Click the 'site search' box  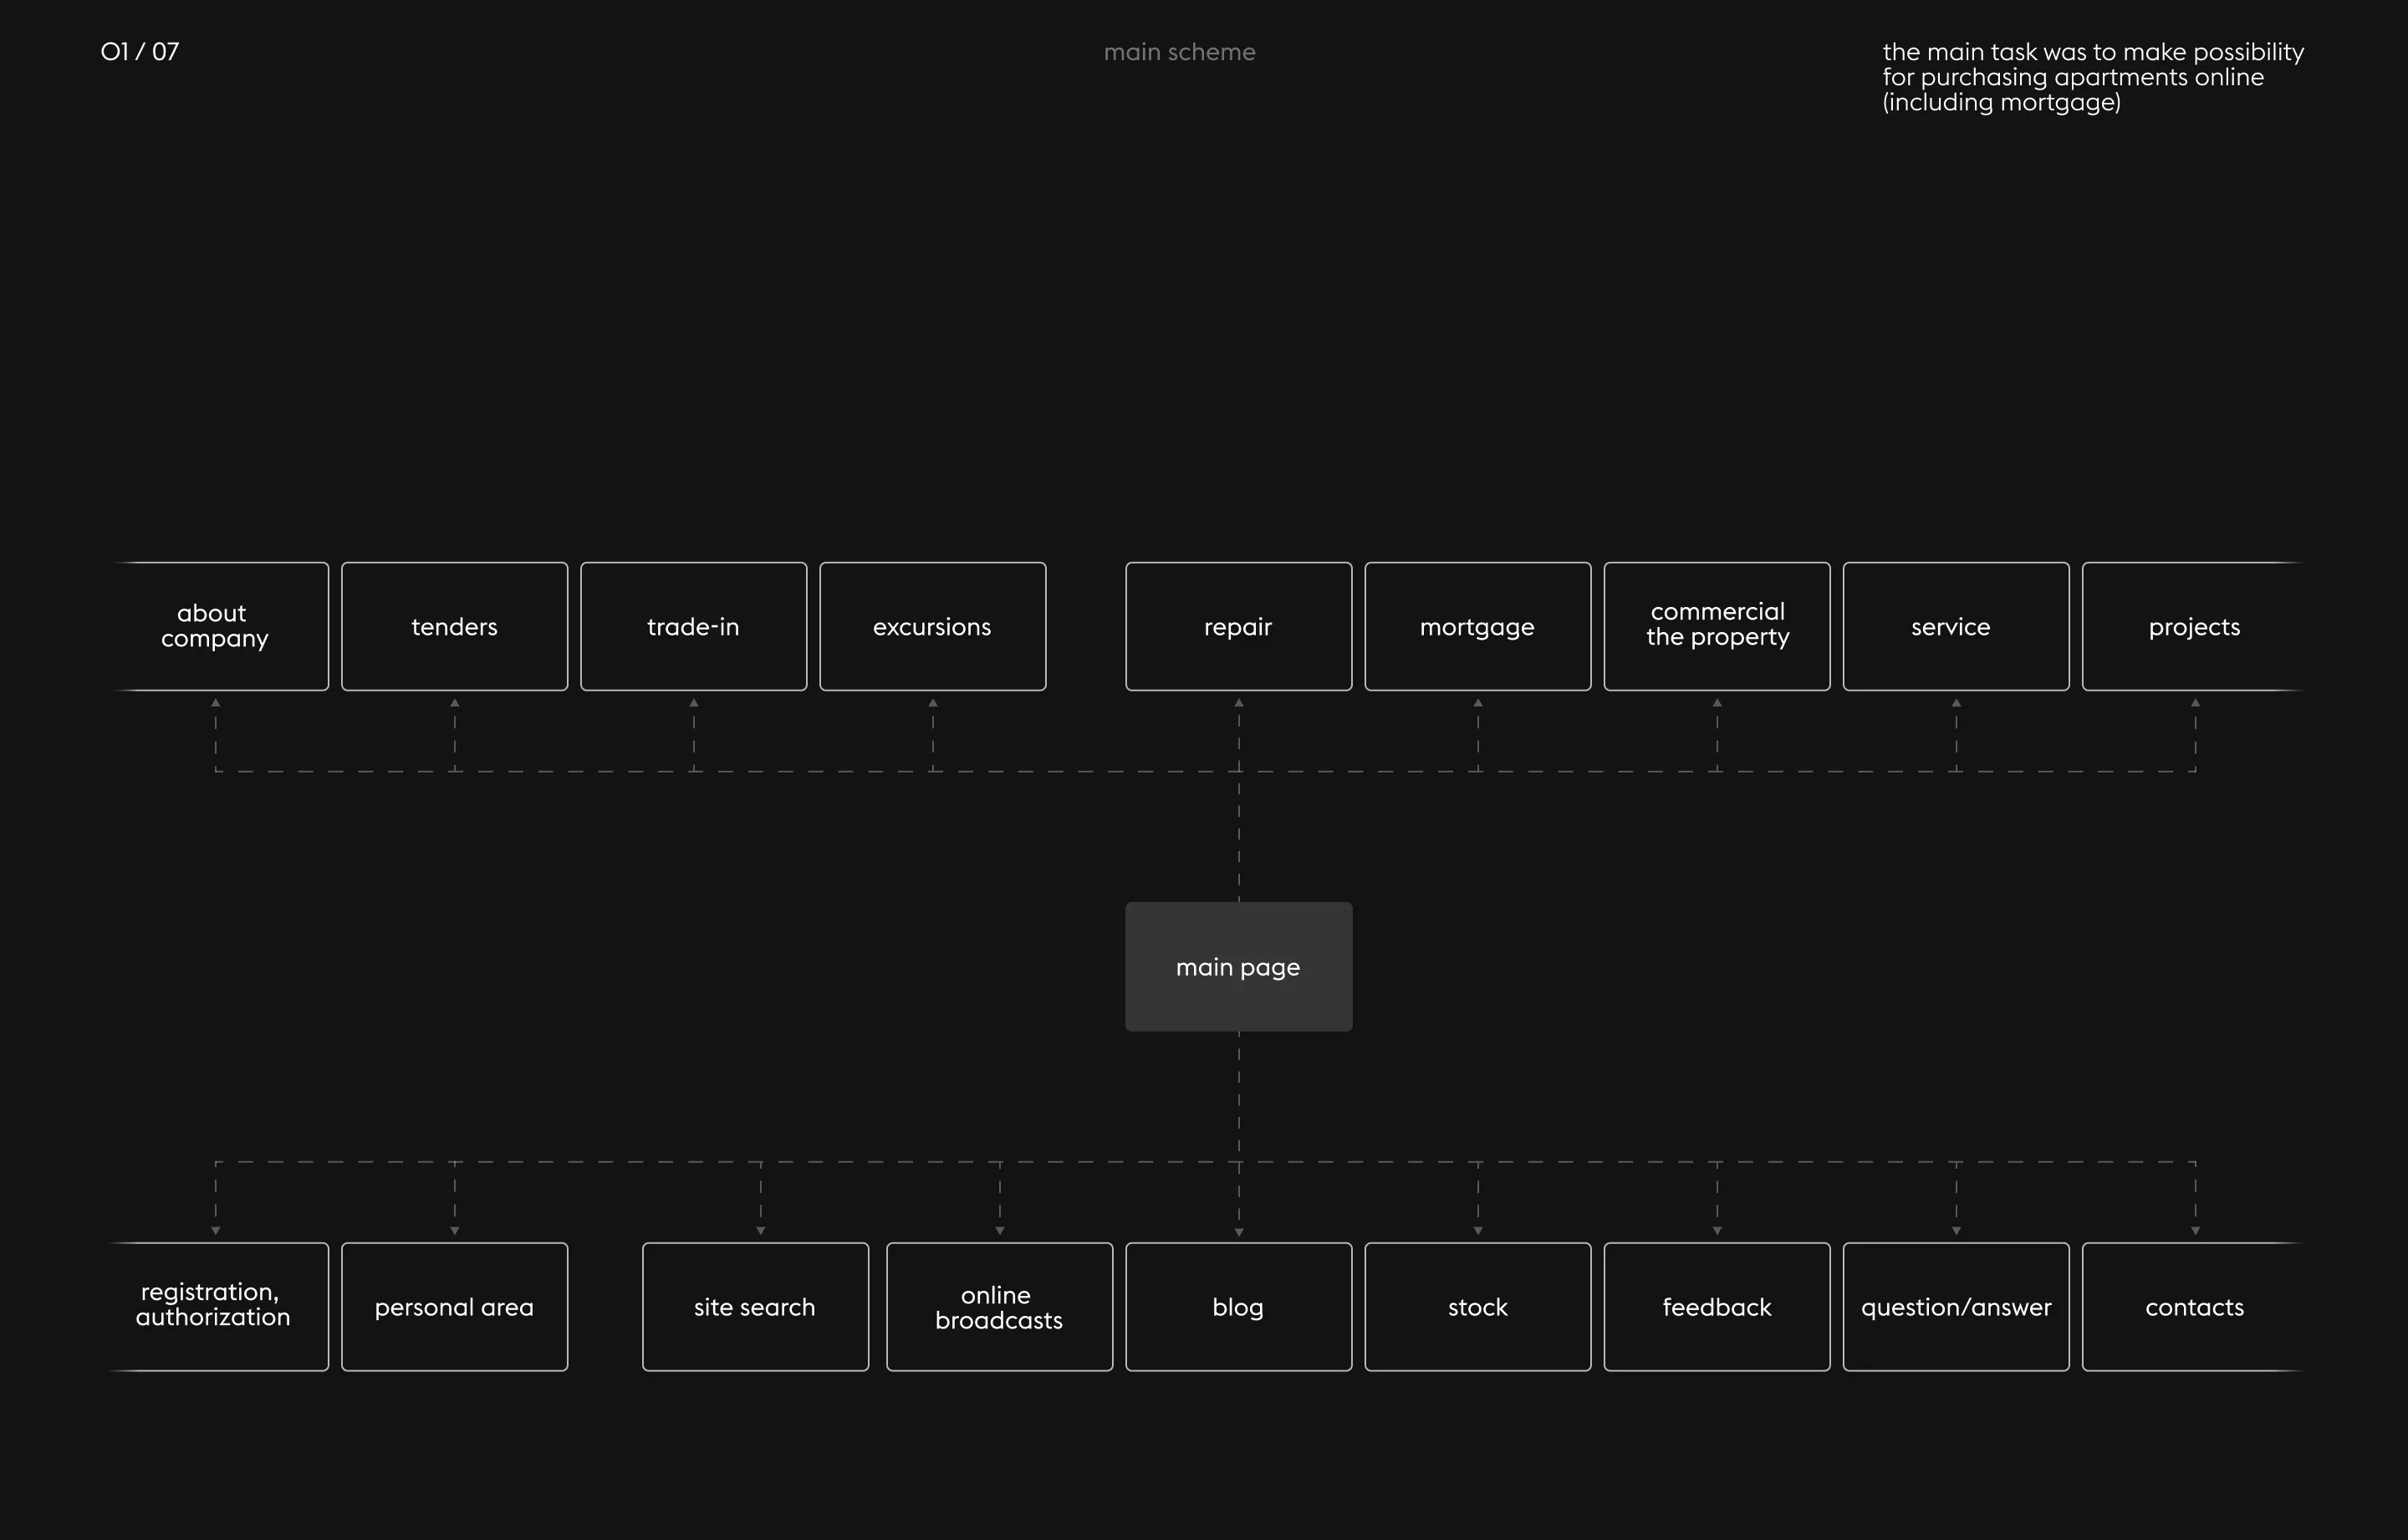click(x=755, y=1306)
